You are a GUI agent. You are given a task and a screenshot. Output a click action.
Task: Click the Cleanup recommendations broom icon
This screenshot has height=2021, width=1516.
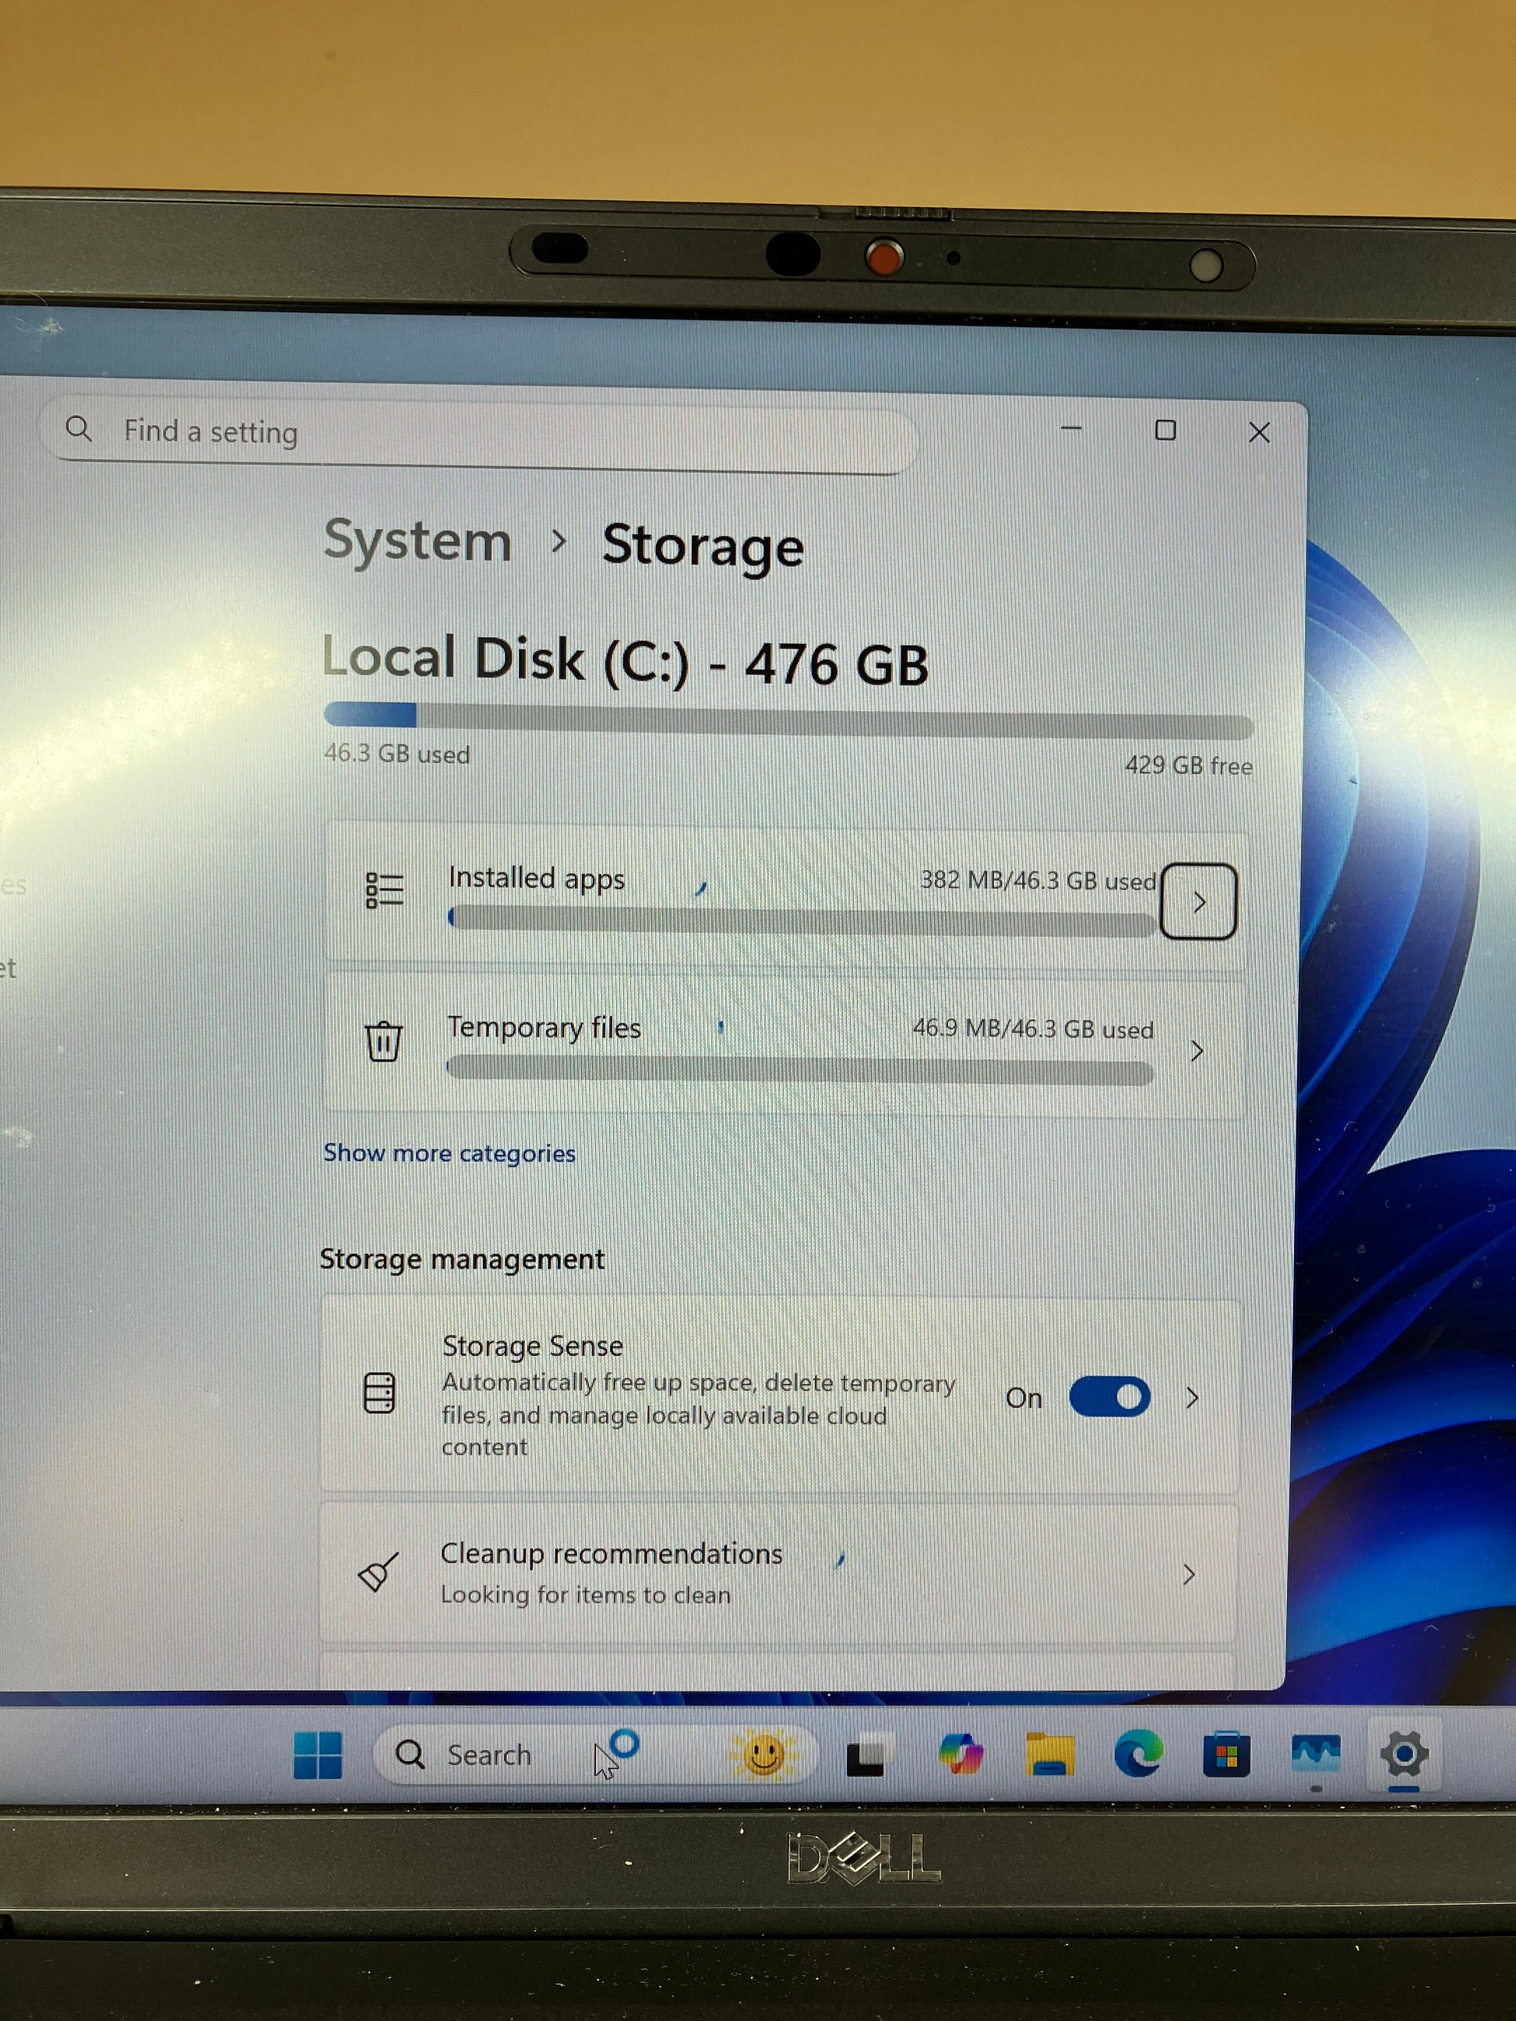[377, 1572]
